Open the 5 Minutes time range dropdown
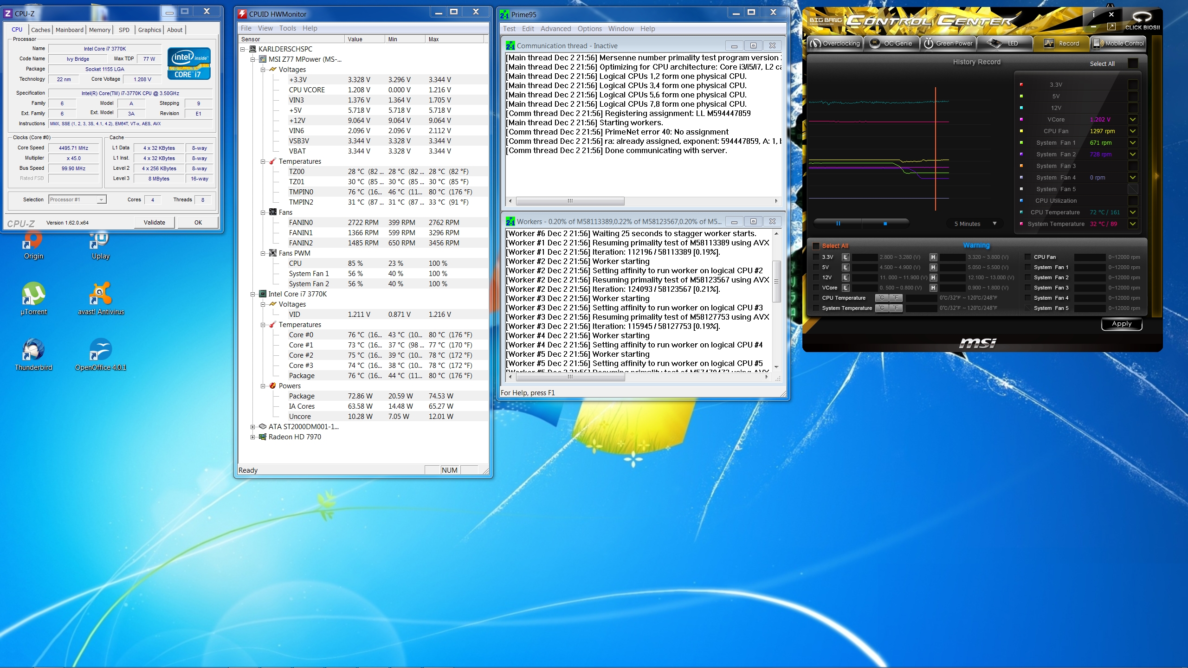Viewport: 1188px width, 668px height. coord(976,224)
